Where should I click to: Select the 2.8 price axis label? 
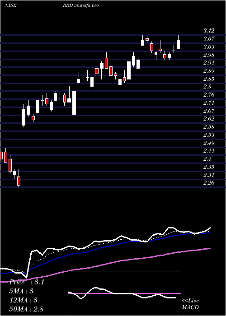207,87
